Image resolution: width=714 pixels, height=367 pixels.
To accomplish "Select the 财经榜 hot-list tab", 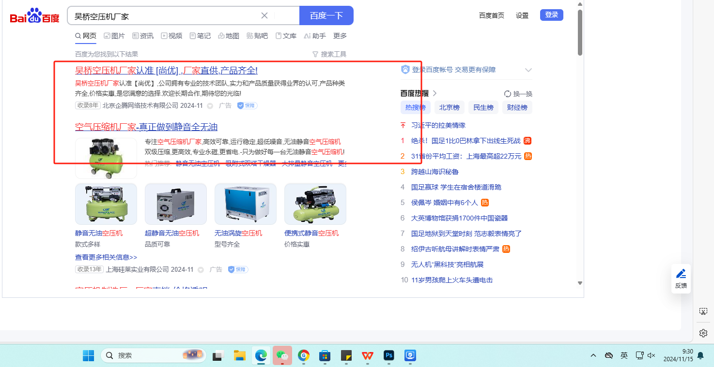I will coord(517,107).
